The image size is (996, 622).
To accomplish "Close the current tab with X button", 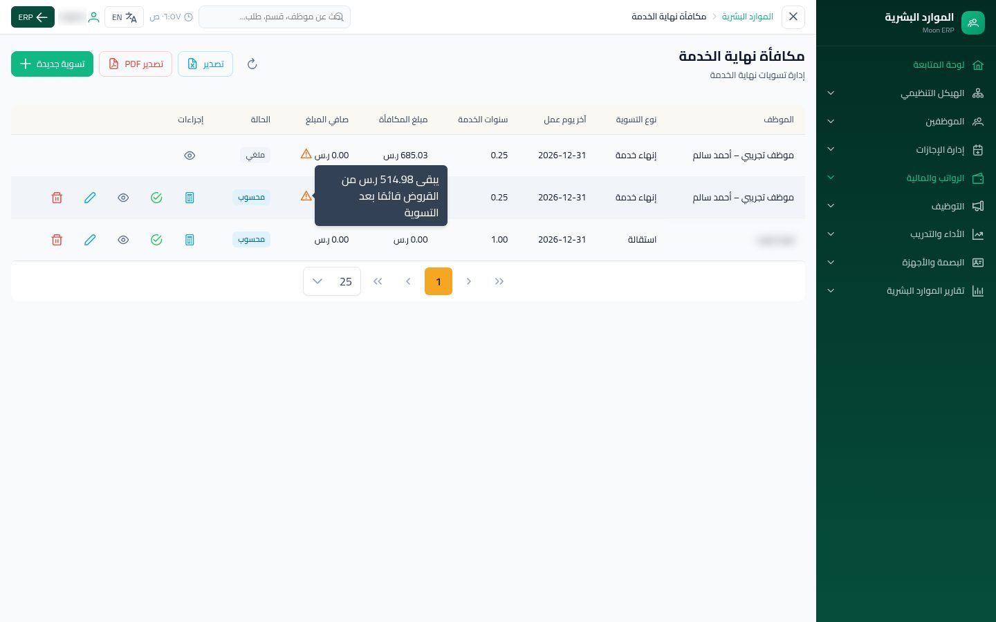I will pos(793,17).
